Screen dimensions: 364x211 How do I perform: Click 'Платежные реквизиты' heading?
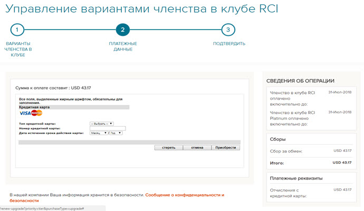(x=296, y=178)
